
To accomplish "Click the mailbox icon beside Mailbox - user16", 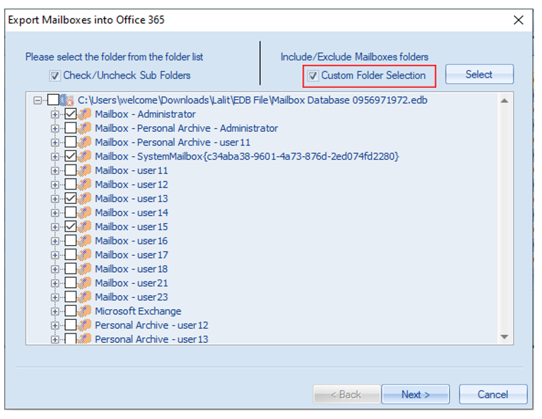I will [85, 241].
